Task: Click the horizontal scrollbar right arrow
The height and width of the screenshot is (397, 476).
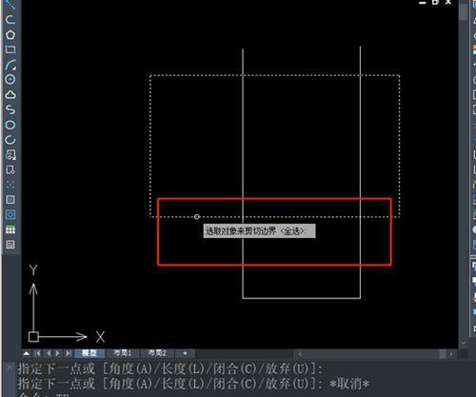Action: (450, 353)
